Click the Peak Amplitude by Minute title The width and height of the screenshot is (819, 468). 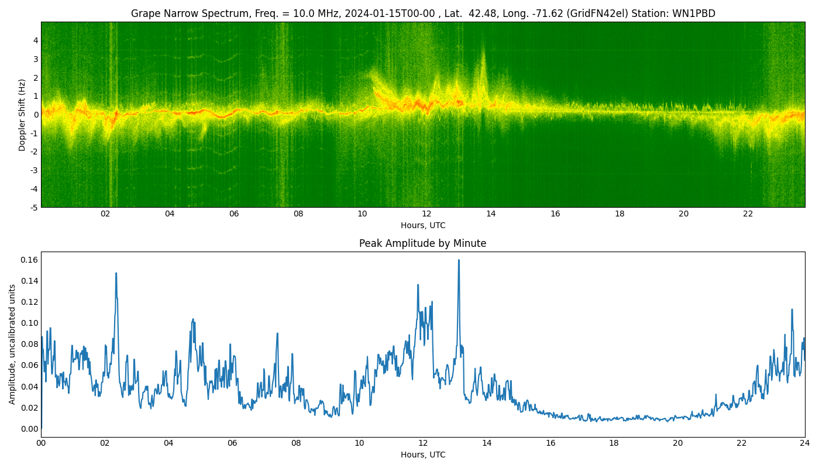pos(422,243)
